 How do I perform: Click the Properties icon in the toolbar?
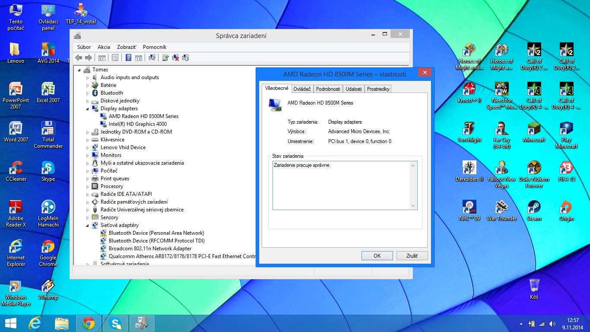pos(114,57)
